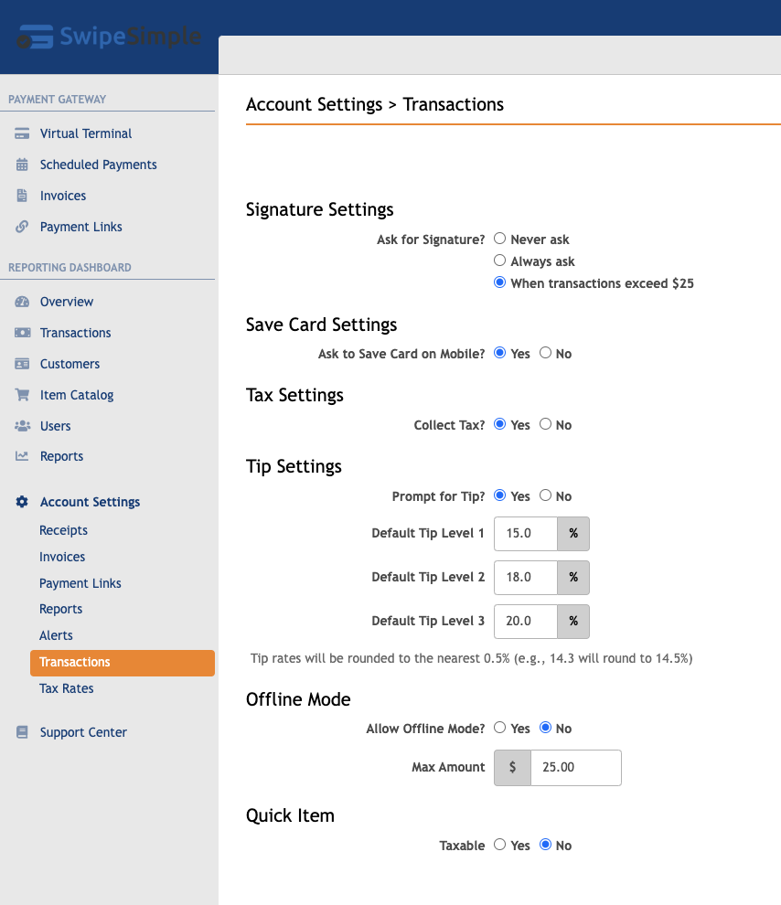Click the Item Catalog cart icon
This screenshot has height=905, width=781.
pyautogui.click(x=22, y=395)
